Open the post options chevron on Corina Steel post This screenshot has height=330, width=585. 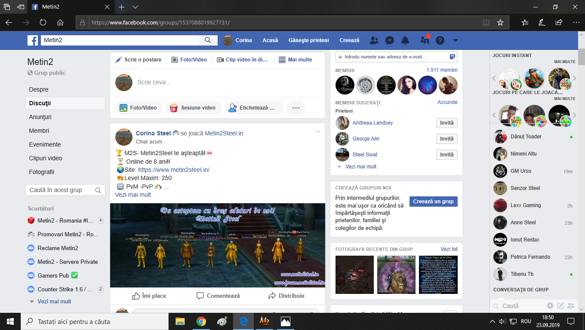click(x=318, y=131)
